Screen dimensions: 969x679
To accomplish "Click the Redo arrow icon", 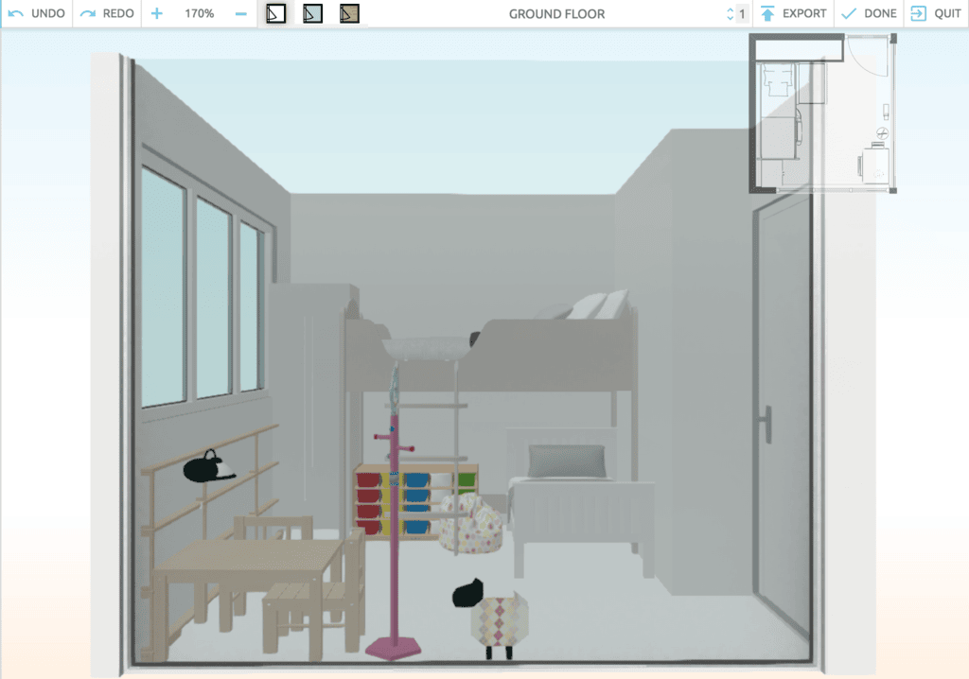I will (88, 14).
